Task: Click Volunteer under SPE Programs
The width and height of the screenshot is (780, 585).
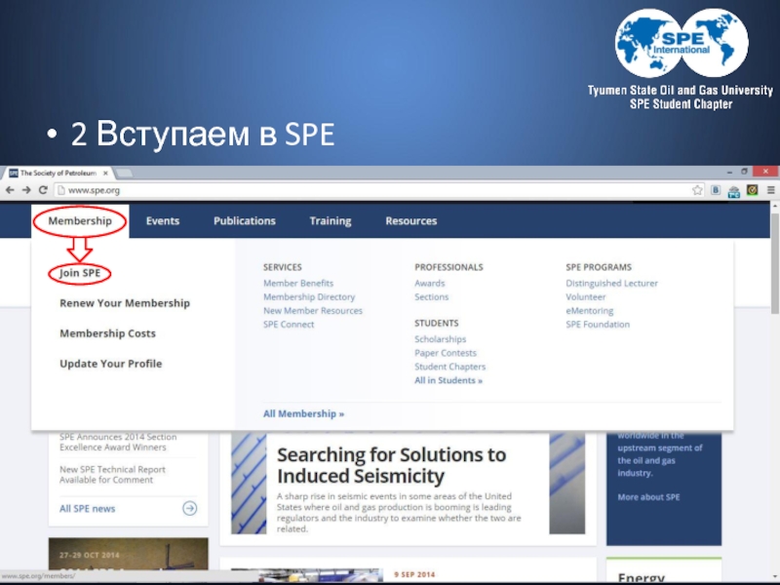Action: [x=586, y=297]
